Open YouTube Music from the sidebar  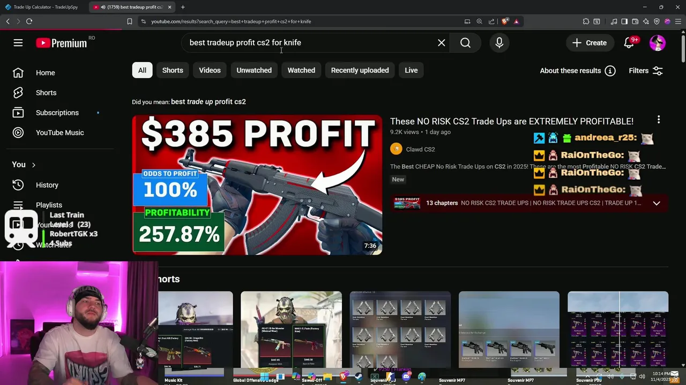coord(59,133)
